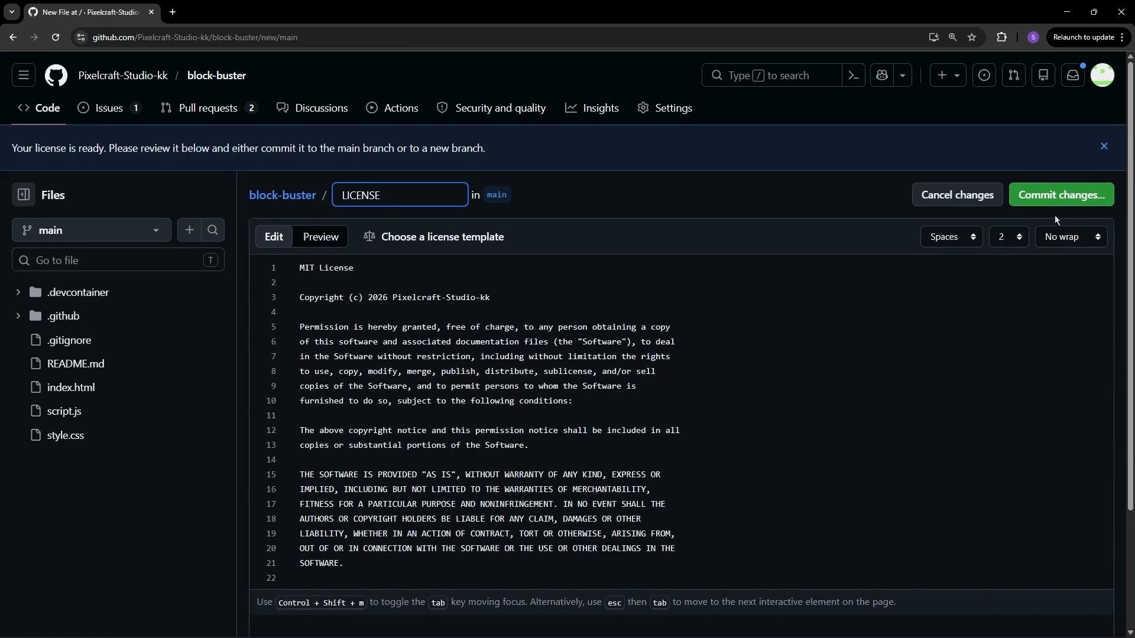Viewport: 1135px width, 638px height.
Task: Switch to the Code tab
Action: click(39, 108)
